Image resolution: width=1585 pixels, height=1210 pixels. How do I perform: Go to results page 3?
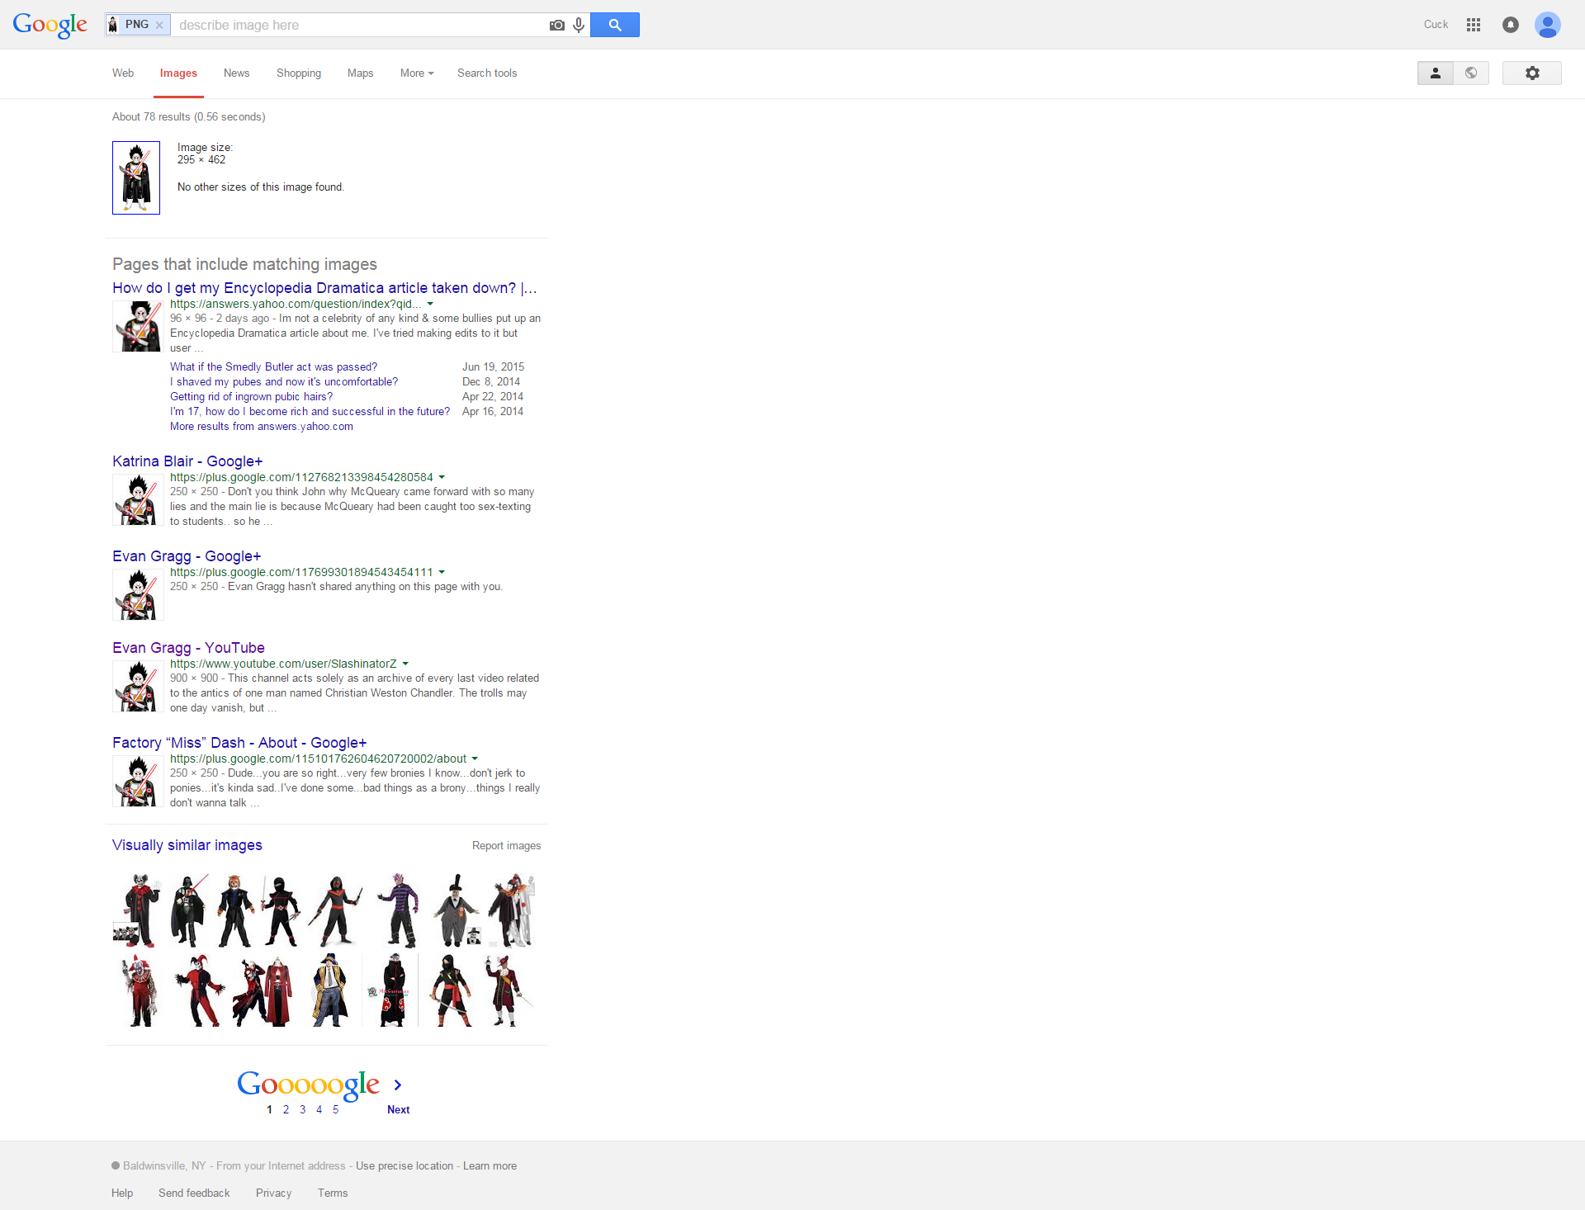click(x=302, y=1110)
